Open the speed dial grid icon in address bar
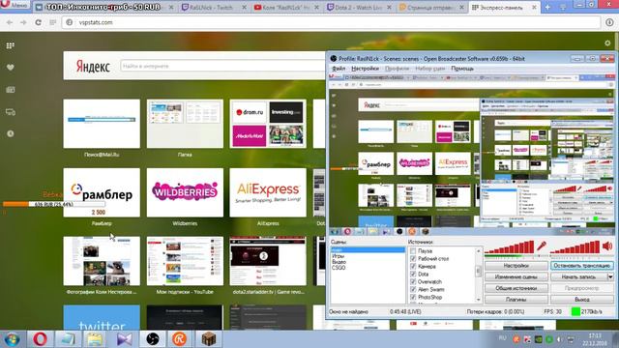Screen dimensions: 619x348 tap(53, 22)
